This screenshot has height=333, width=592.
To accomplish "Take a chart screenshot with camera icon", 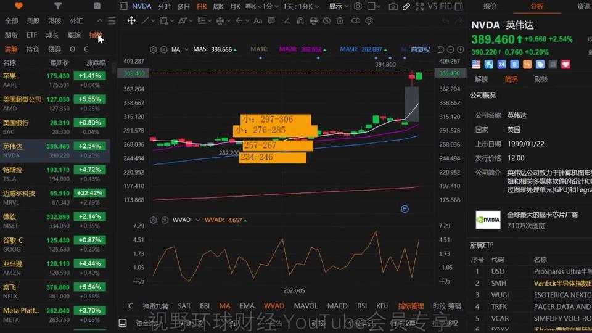I will tap(393, 6).
